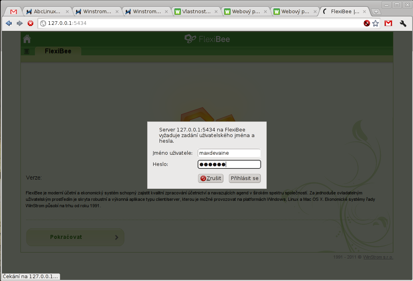413x281 pixels.
Task: Switch to the AbcLinux tab
Action: pos(47,12)
